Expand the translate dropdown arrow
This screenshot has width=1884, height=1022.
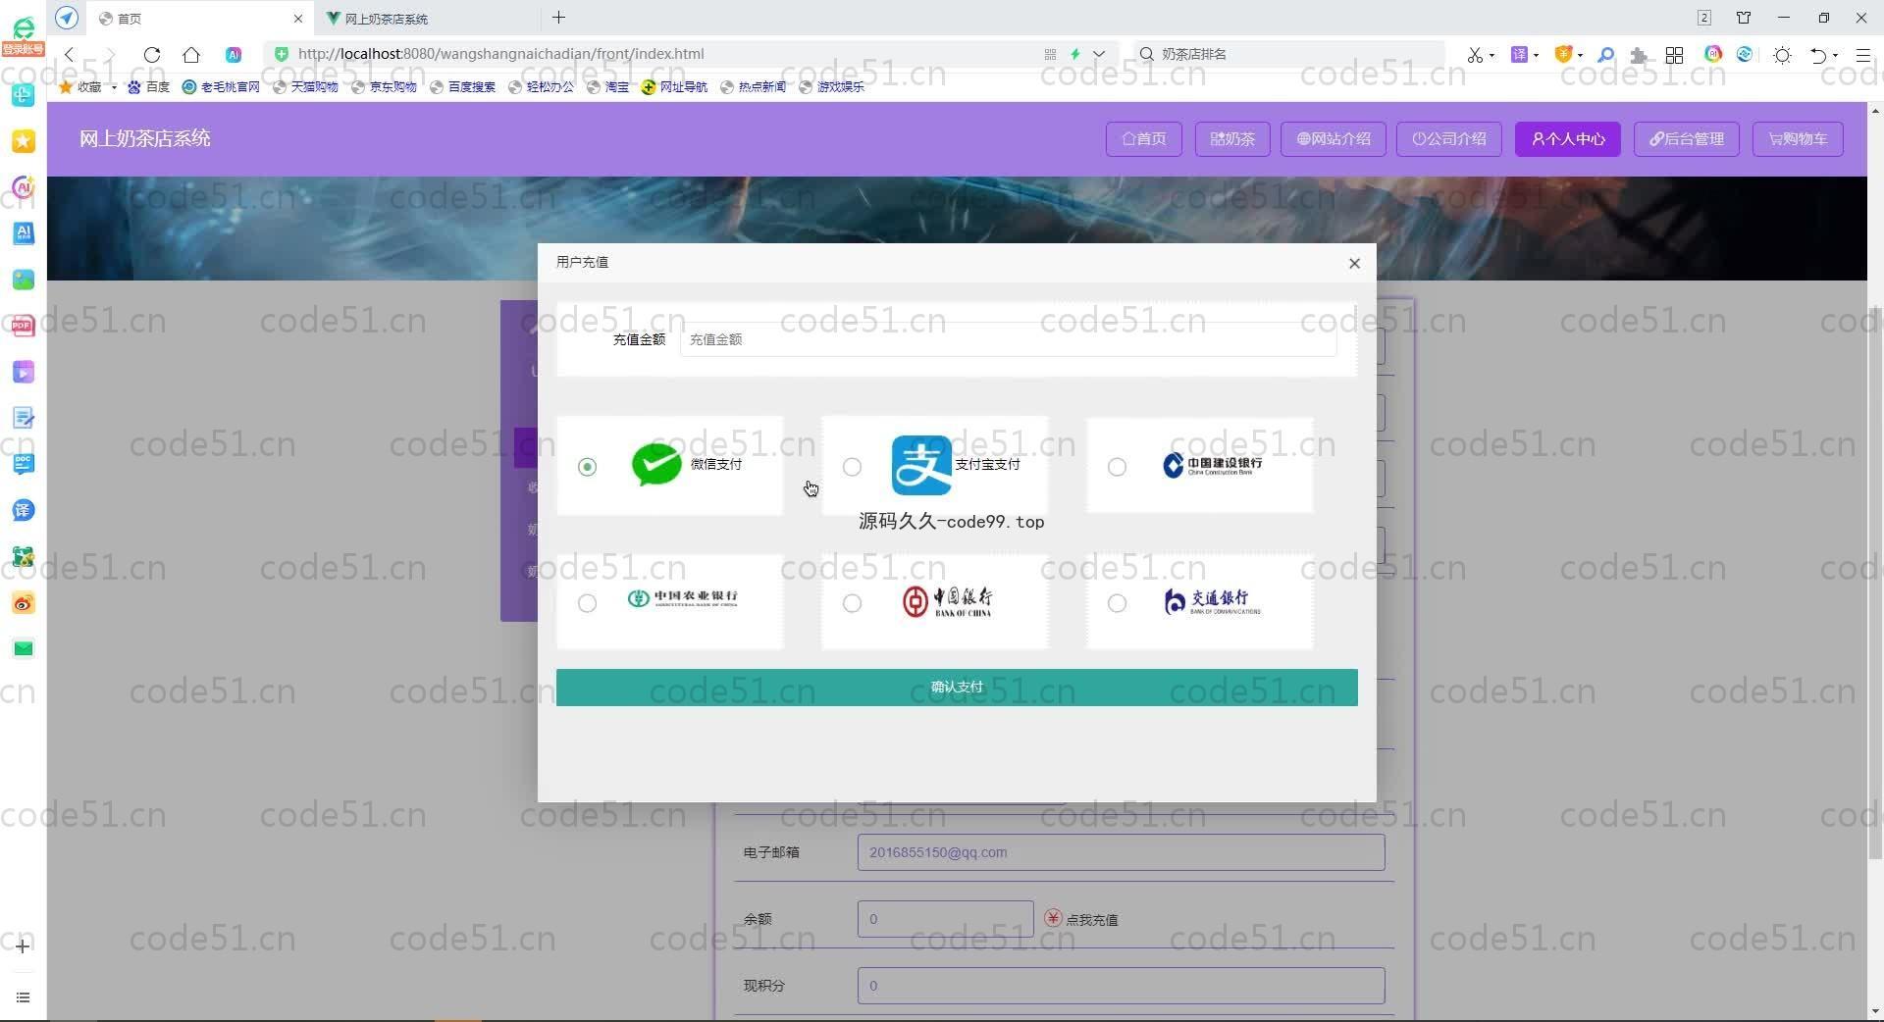coord(1536,55)
